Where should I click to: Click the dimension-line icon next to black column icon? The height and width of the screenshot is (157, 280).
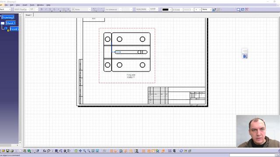[x=170, y=151]
